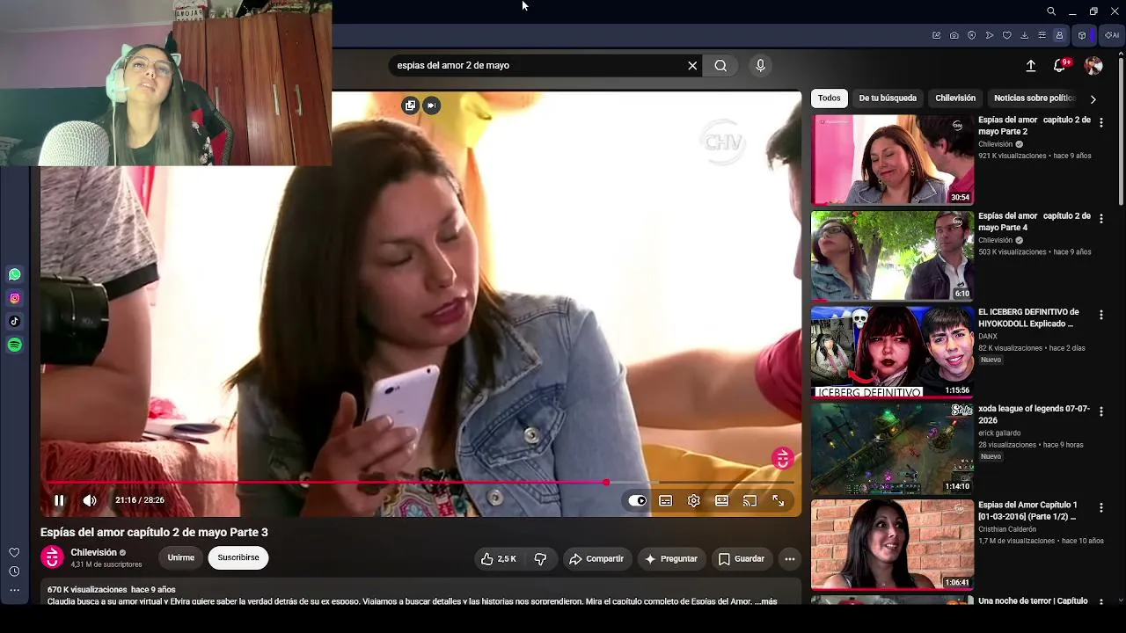
Task: Toggle the autoplay switch
Action: 637,500
